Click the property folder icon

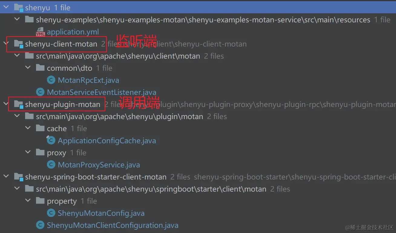click(x=40, y=201)
